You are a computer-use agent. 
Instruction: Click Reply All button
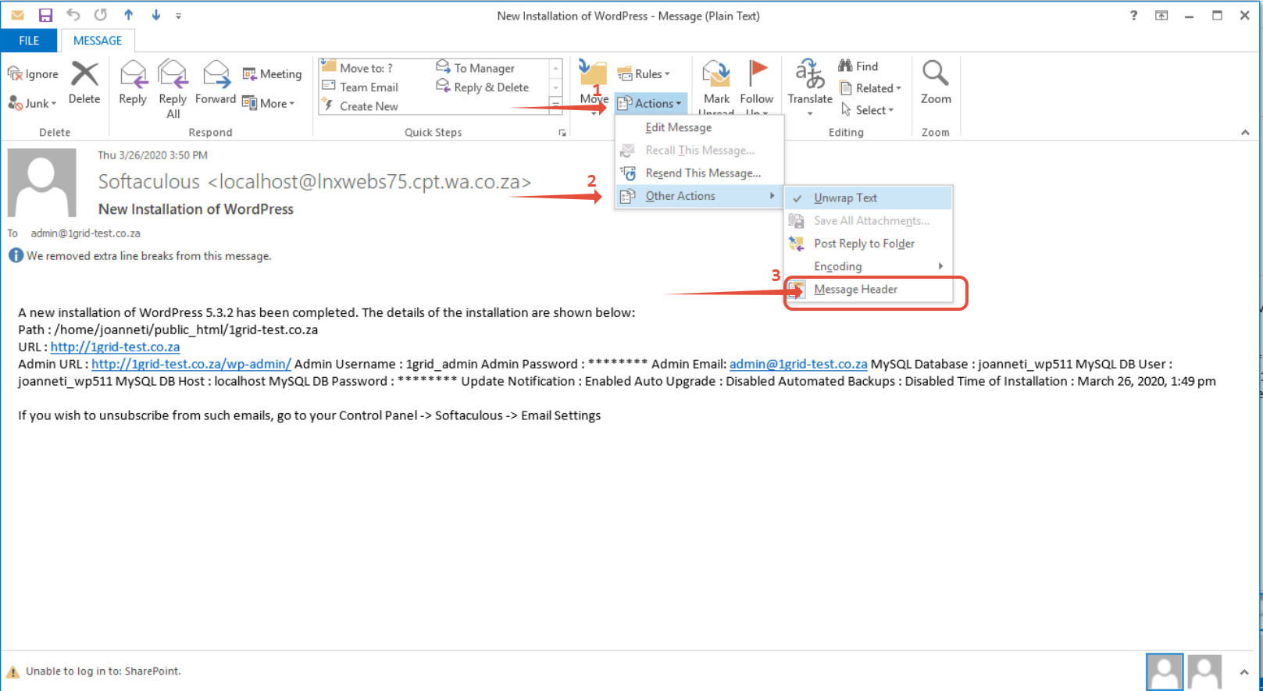tap(173, 89)
